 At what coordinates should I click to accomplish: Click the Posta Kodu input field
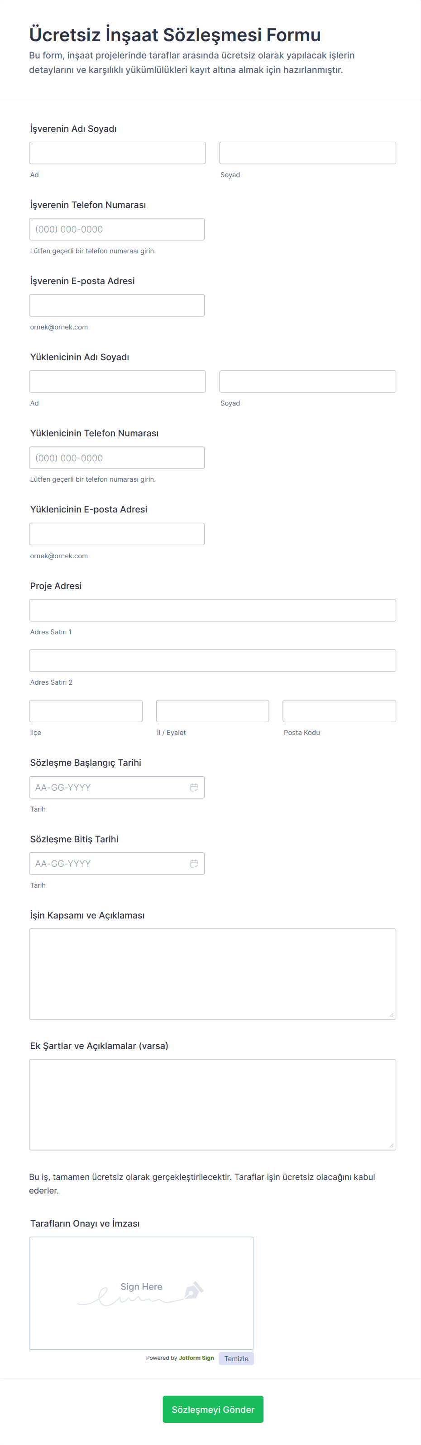339,711
